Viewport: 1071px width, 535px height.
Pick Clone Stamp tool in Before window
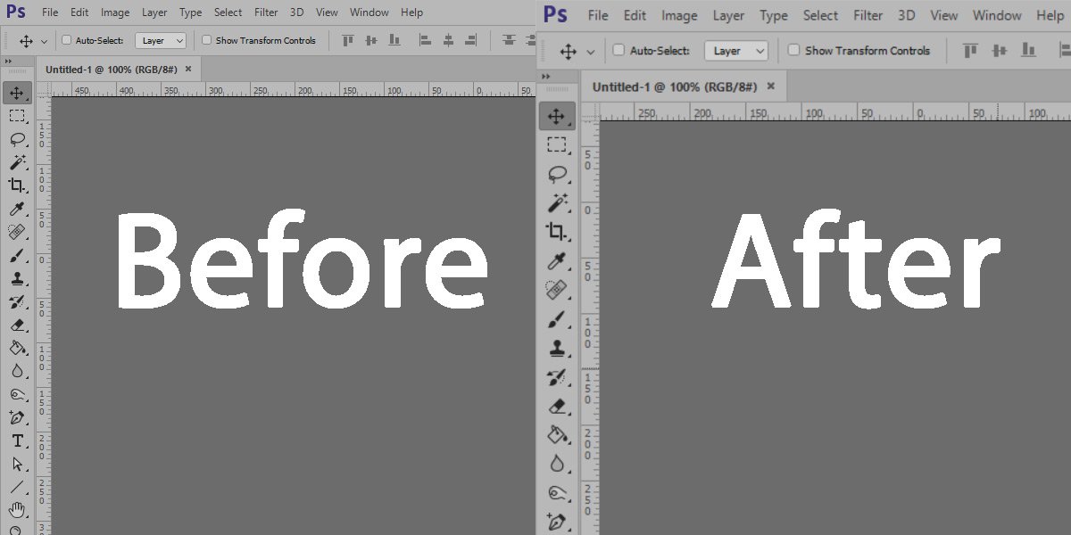17,279
